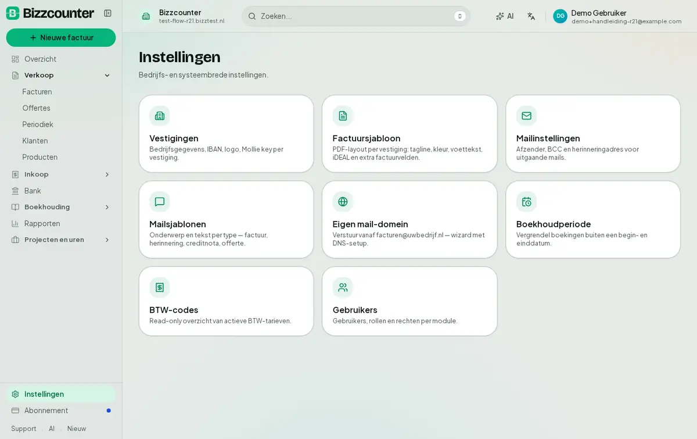
Task: Open Offertes in the sidebar
Action: coord(37,108)
